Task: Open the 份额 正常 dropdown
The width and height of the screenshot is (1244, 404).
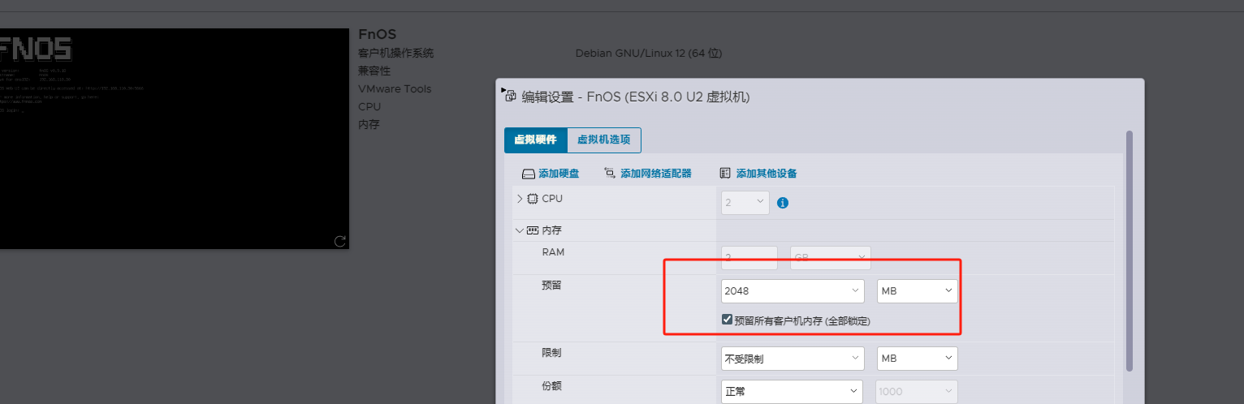Action: pyautogui.click(x=793, y=392)
